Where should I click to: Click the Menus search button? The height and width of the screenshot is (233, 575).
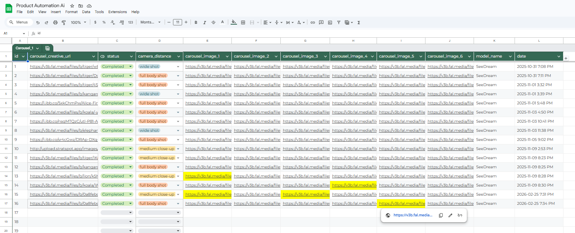pyautogui.click(x=19, y=23)
